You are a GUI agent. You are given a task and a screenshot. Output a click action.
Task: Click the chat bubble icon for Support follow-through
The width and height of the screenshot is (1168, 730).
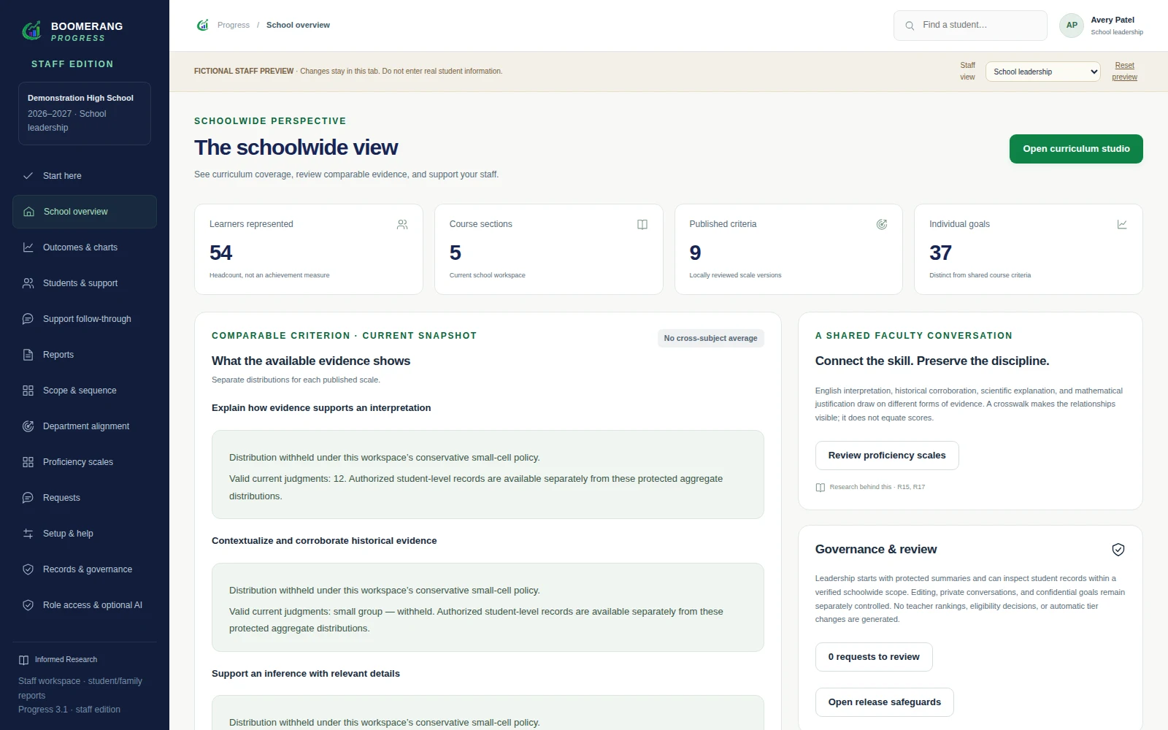pos(28,319)
